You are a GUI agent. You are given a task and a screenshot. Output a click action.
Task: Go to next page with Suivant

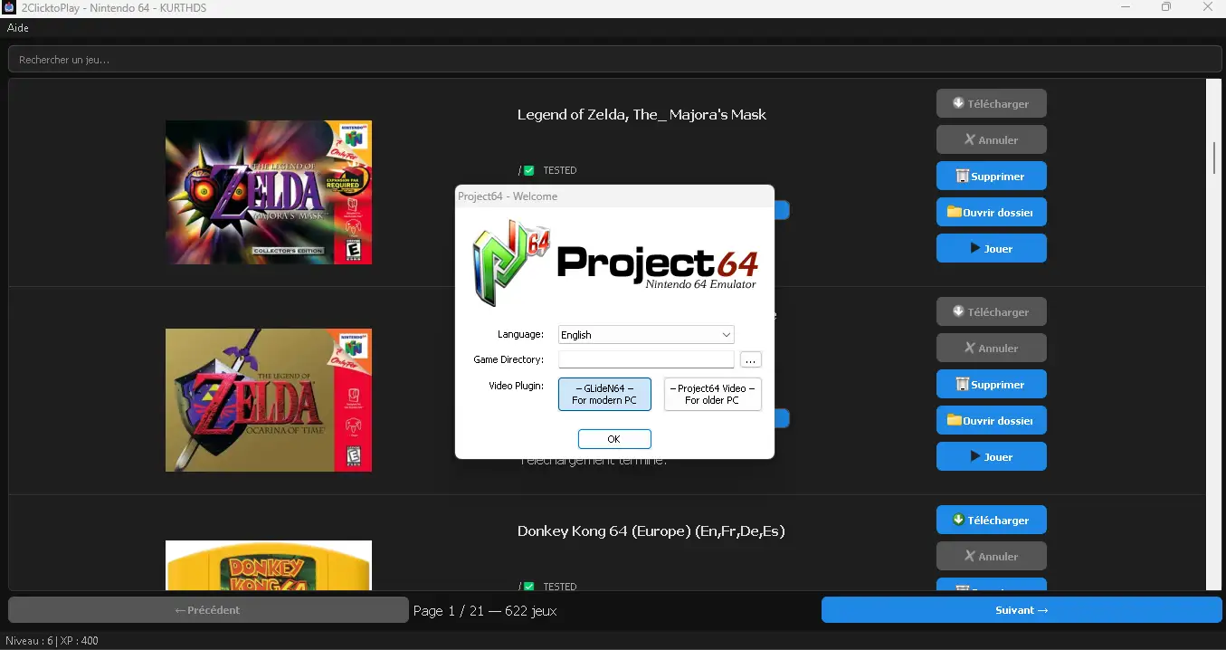1022,610
